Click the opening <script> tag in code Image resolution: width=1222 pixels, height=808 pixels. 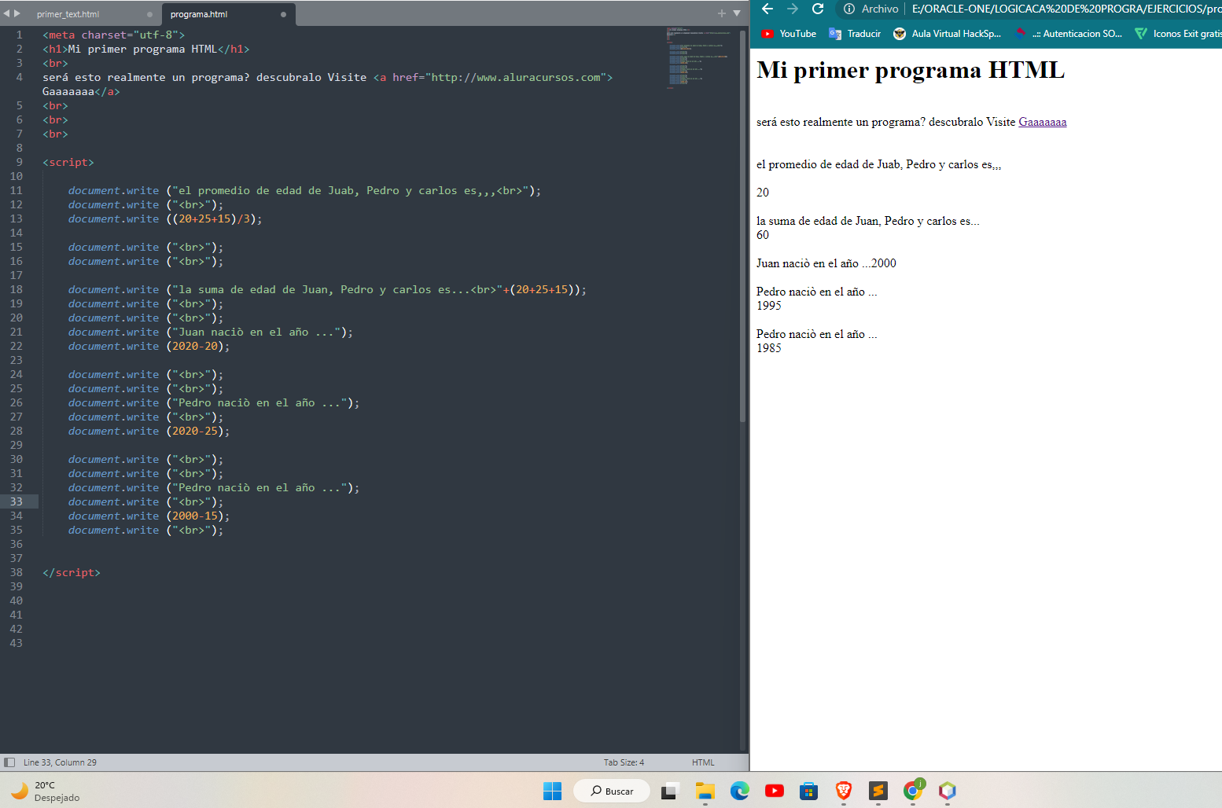(68, 162)
